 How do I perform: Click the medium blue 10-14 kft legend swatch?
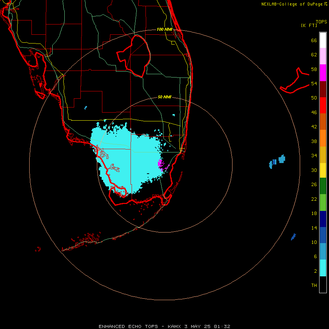(323, 235)
